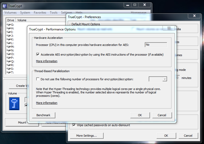Click More Settings... in Preferences window

(x=87, y=136)
